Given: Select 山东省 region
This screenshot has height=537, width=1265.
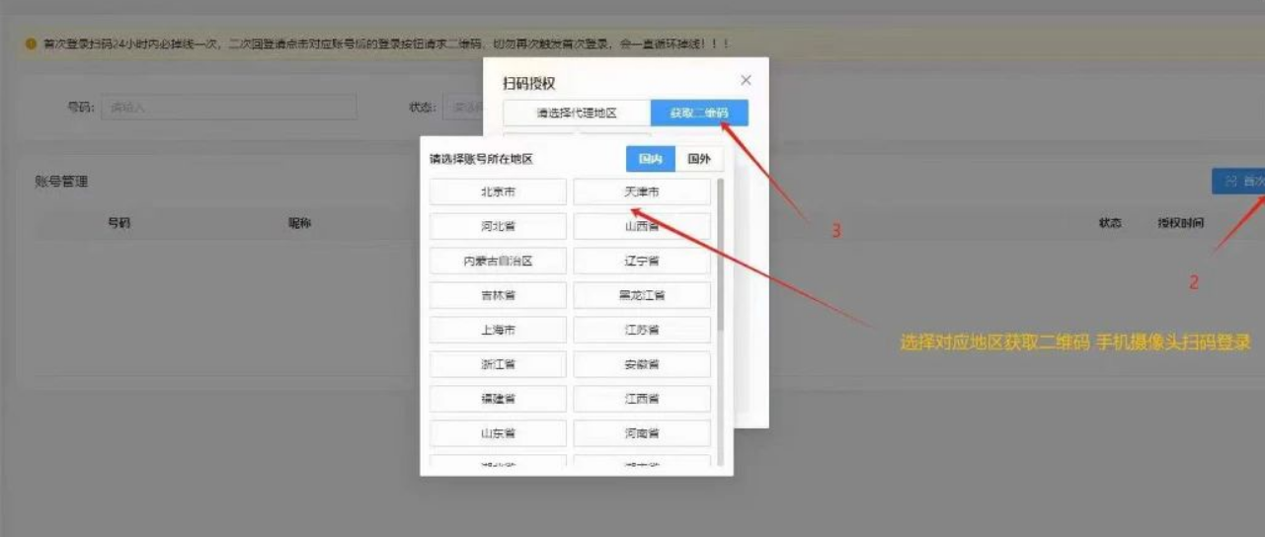Looking at the screenshot, I should click(498, 433).
